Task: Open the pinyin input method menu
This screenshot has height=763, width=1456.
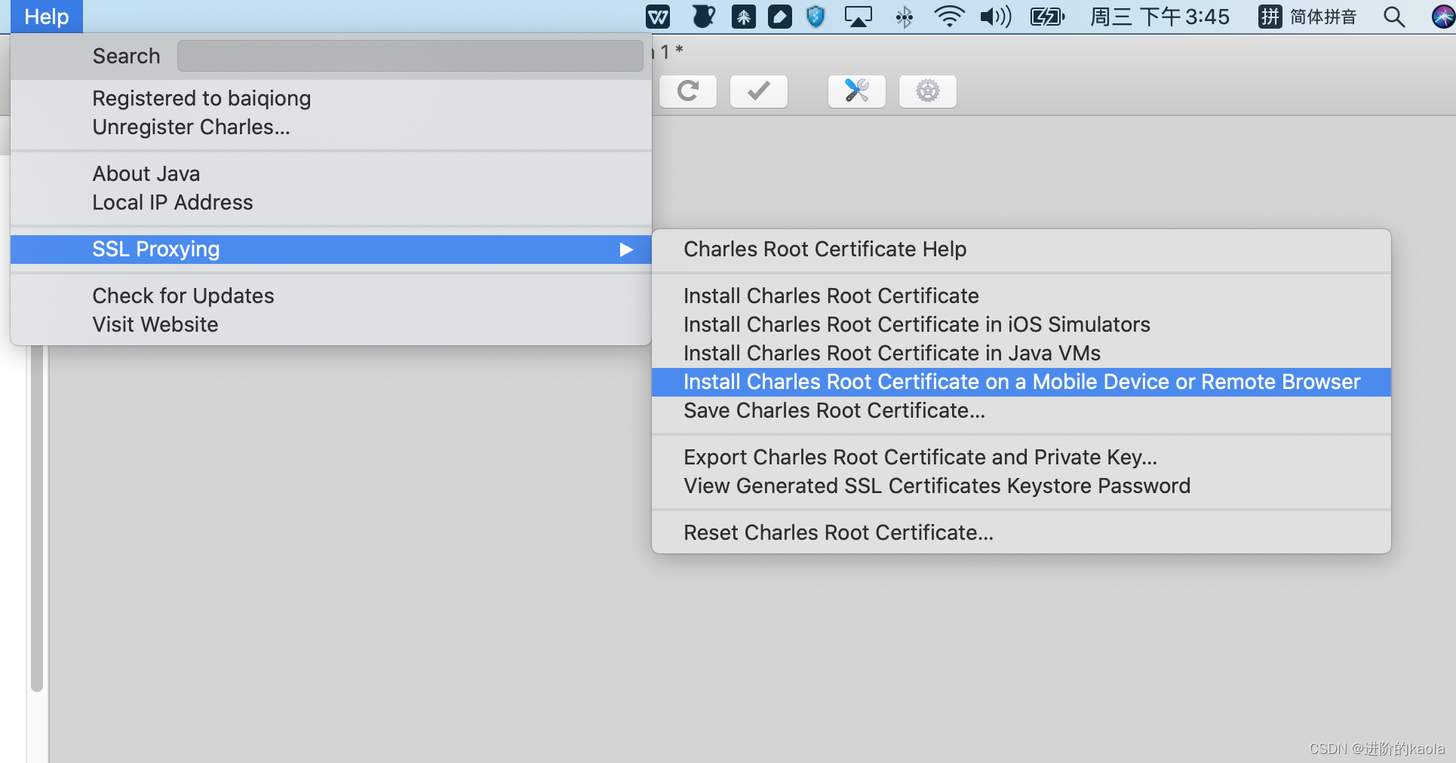Action: (1307, 17)
